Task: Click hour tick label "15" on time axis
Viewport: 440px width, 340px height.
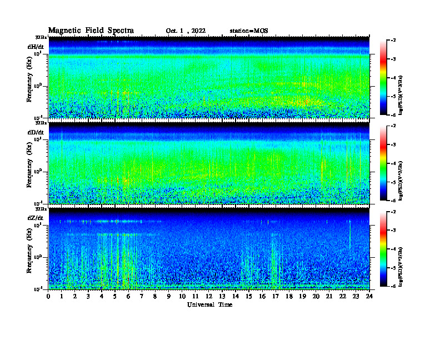Action: [249, 297]
